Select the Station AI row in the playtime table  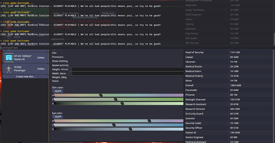click(x=229, y=133)
